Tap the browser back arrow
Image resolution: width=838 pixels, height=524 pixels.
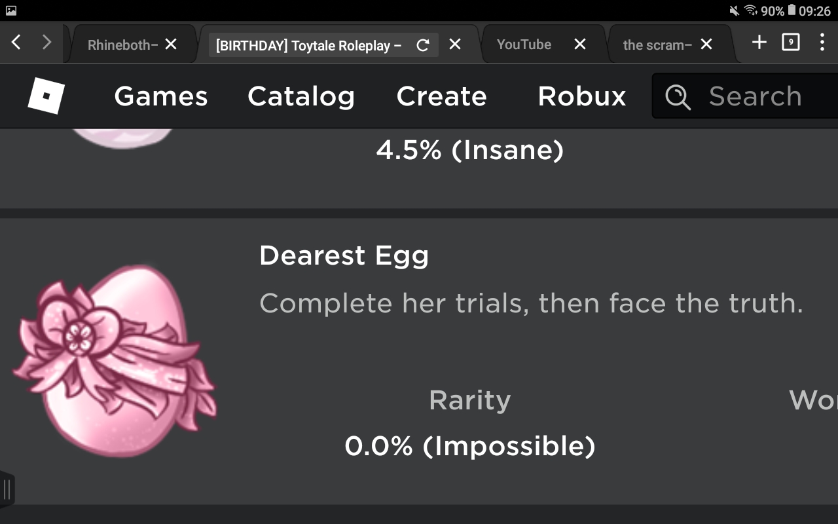[16, 43]
